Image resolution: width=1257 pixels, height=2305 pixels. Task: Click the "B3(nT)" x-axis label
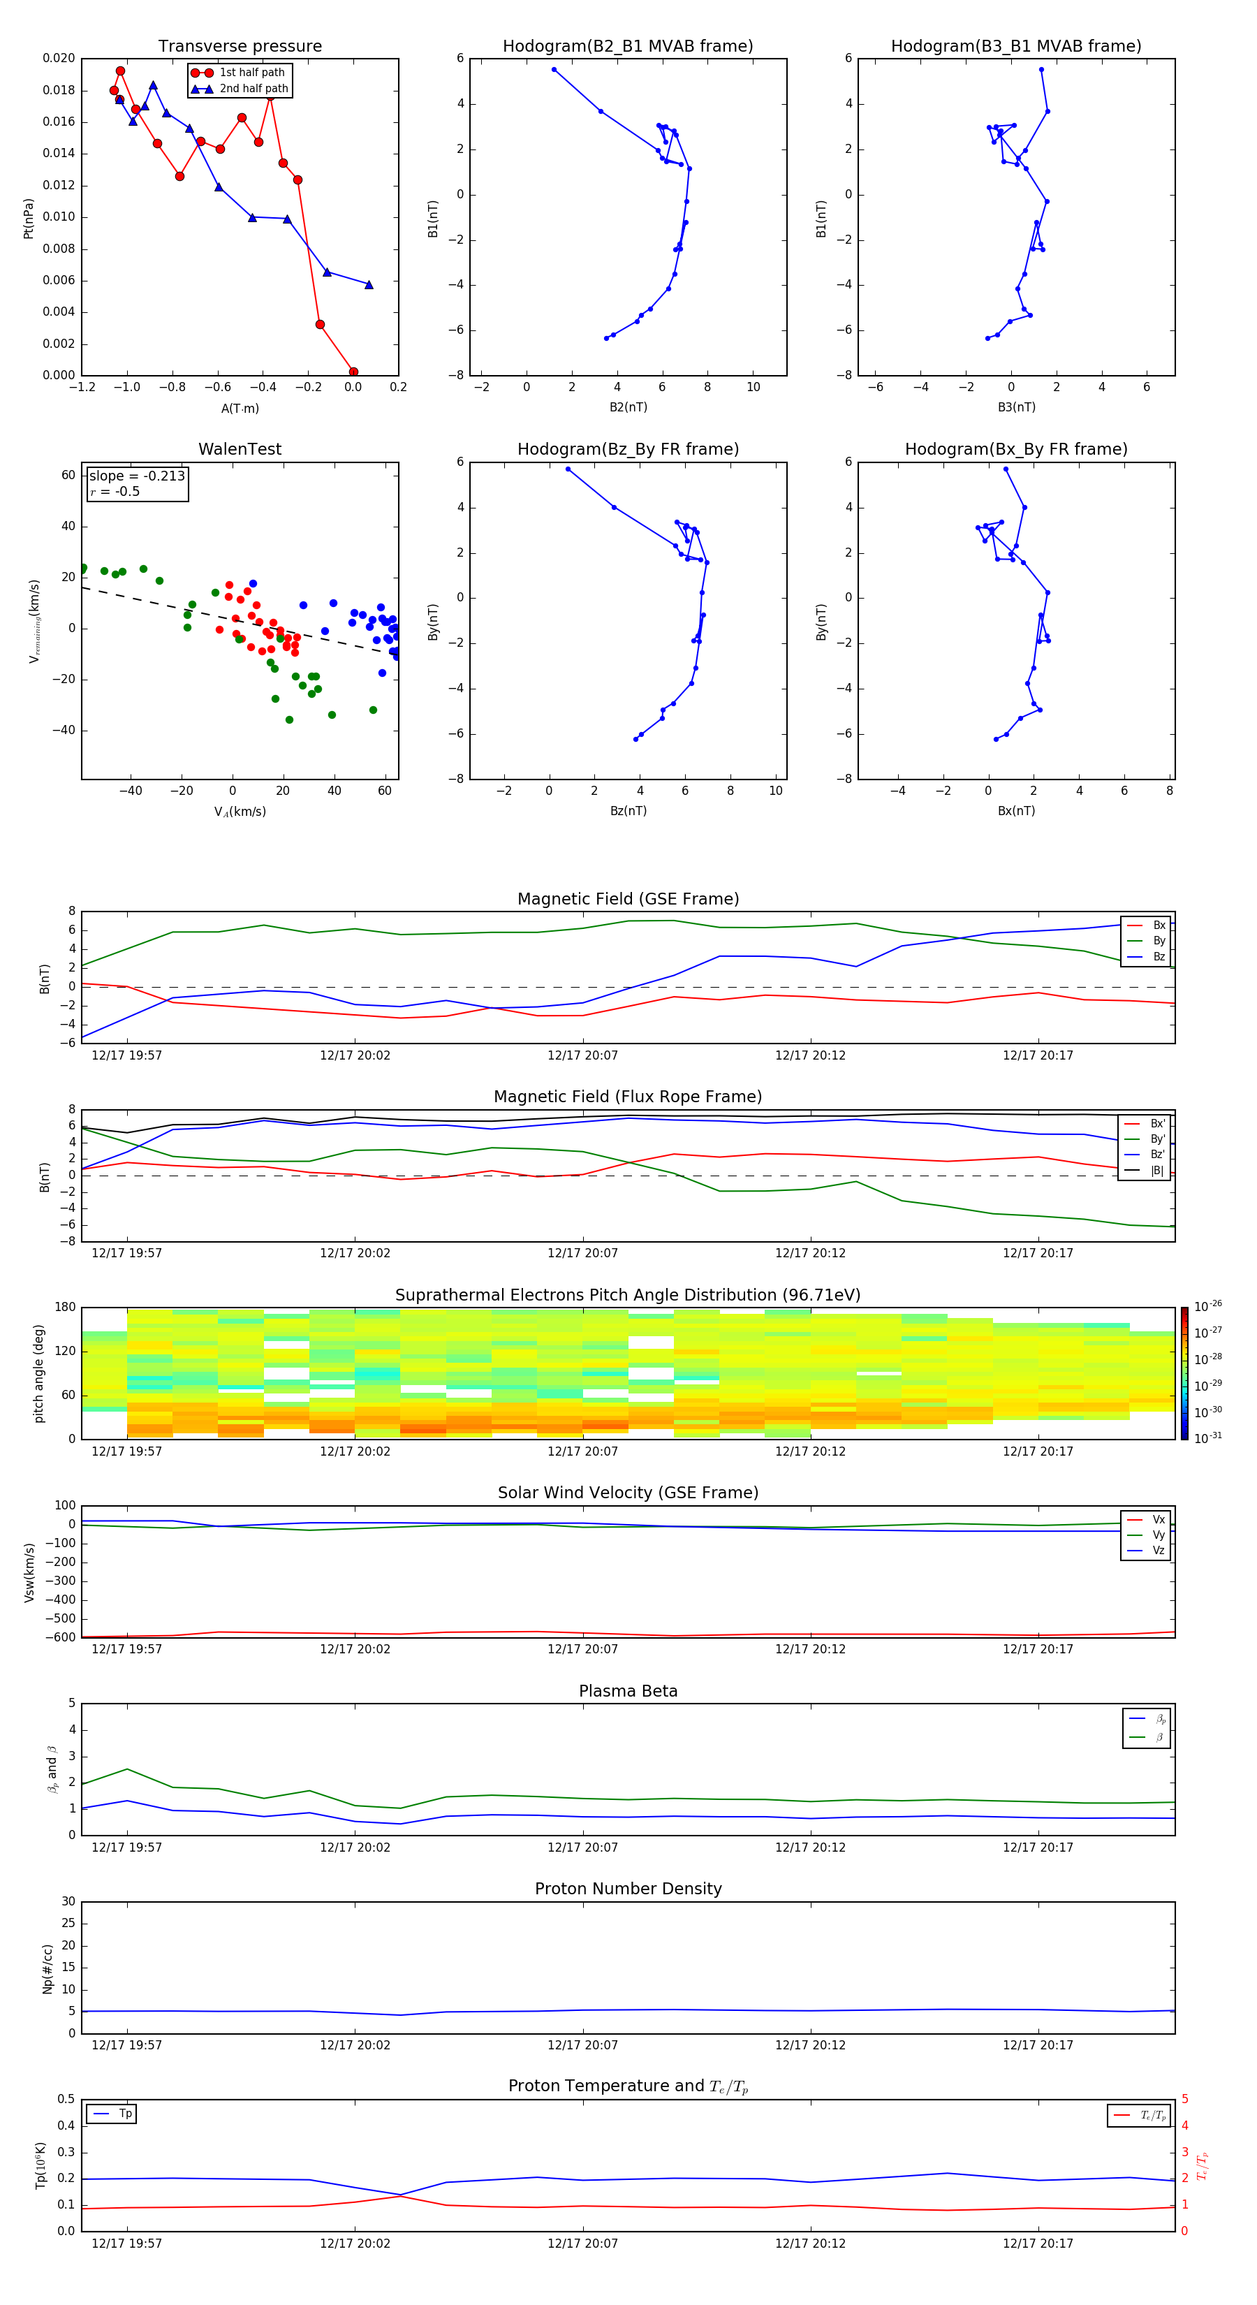[x=1016, y=407]
